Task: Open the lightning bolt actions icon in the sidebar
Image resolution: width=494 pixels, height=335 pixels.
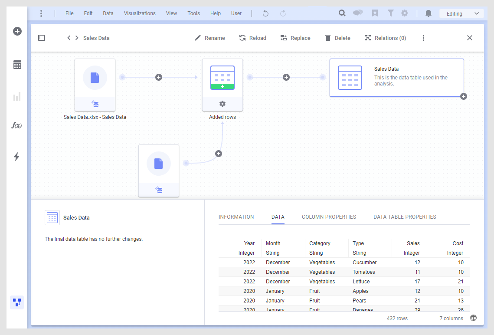Action: coord(16,157)
